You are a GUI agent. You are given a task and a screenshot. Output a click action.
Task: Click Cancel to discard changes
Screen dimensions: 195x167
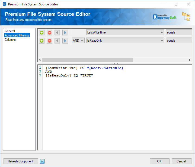tap(181, 161)
